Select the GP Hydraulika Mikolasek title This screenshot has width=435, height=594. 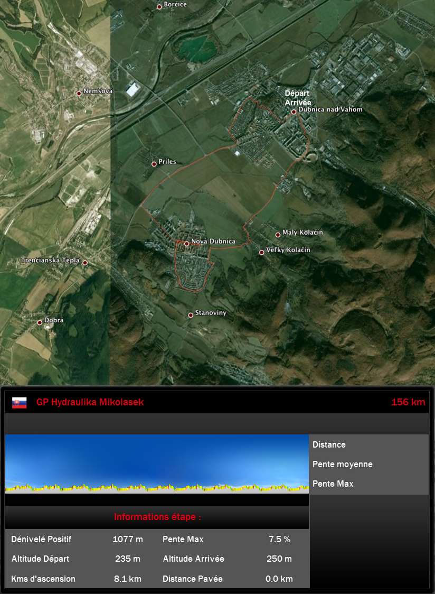point(90,402)
